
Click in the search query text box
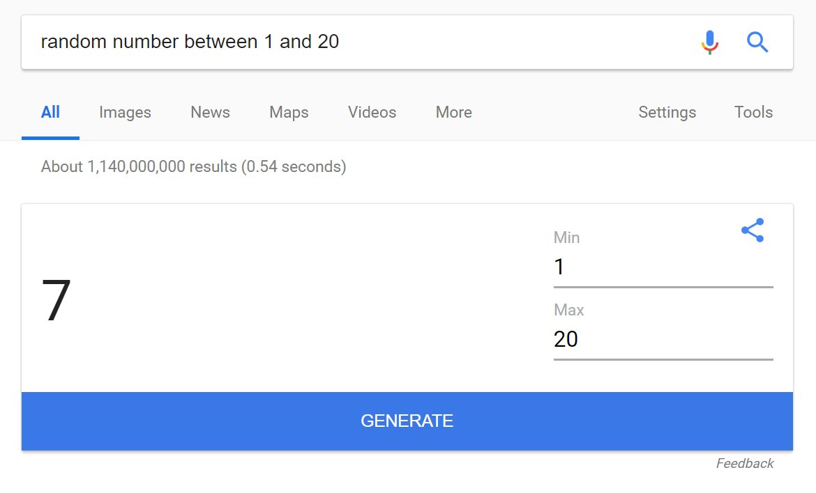(x=349, y=42)
